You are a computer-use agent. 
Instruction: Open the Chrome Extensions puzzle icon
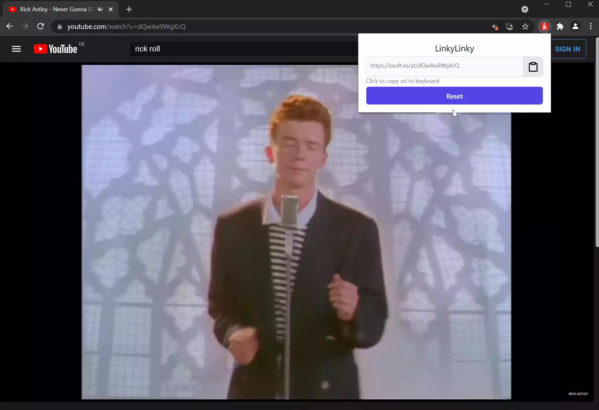tap(560, 27)
